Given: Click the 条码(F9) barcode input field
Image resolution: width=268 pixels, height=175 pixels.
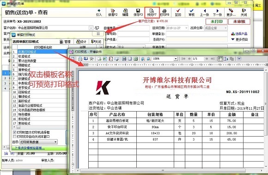Looking at the screenshot, I should 196,39.
